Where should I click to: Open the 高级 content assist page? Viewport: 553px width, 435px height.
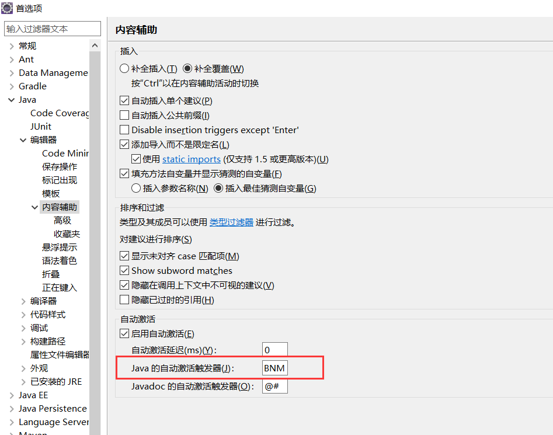tap(62, 220)
